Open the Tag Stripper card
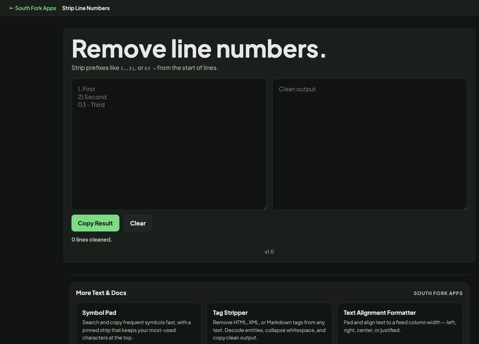 [x=269, y=323]
